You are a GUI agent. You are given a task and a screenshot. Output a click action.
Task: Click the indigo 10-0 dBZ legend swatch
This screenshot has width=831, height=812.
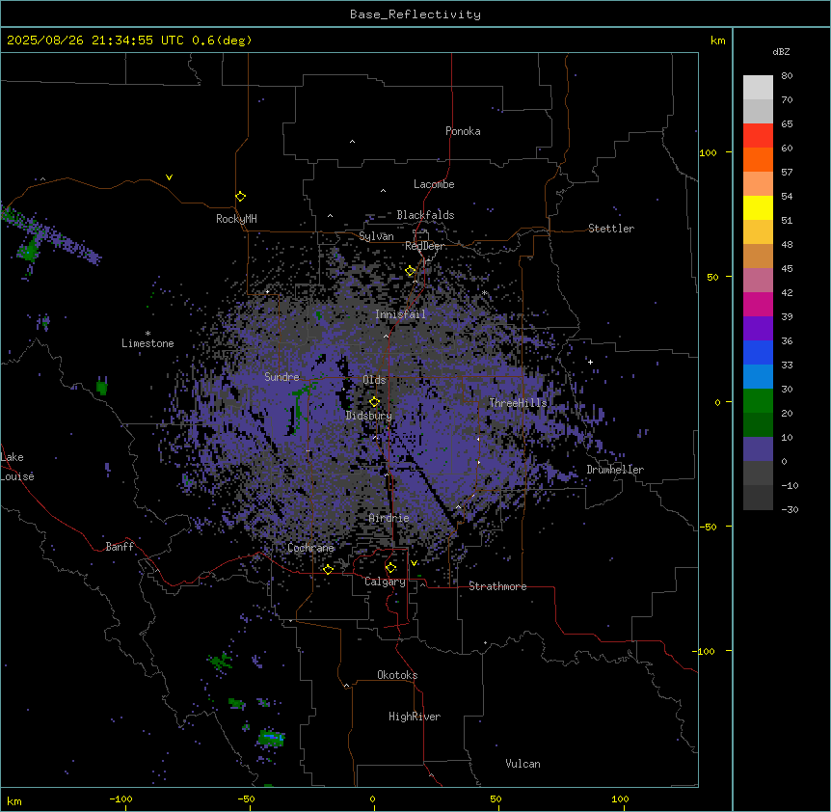[758, 449]
